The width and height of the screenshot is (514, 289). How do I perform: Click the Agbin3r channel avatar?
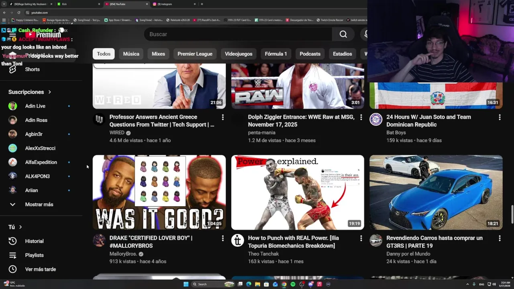pyautogui.click(x=13, y=134)
